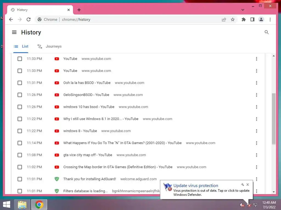
Task: Open actions menu for gta vice city map off entry
Action: pos(257,155)
